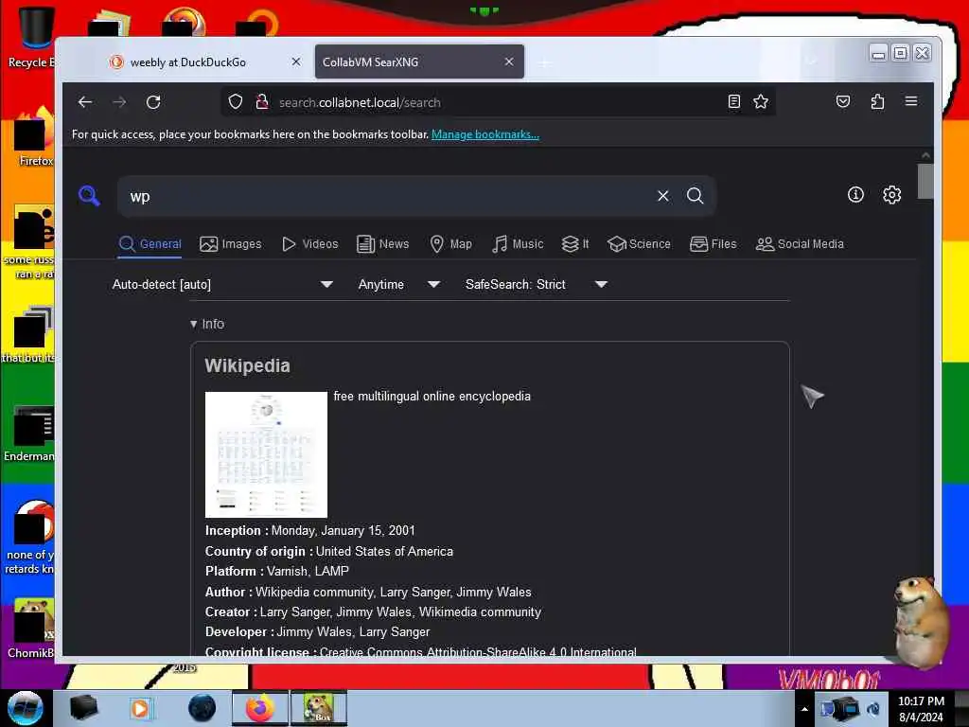Click the globe browser taskbar icon
Image resolution: width=969 pixels, height=727 pixels.
coord(203,708)
